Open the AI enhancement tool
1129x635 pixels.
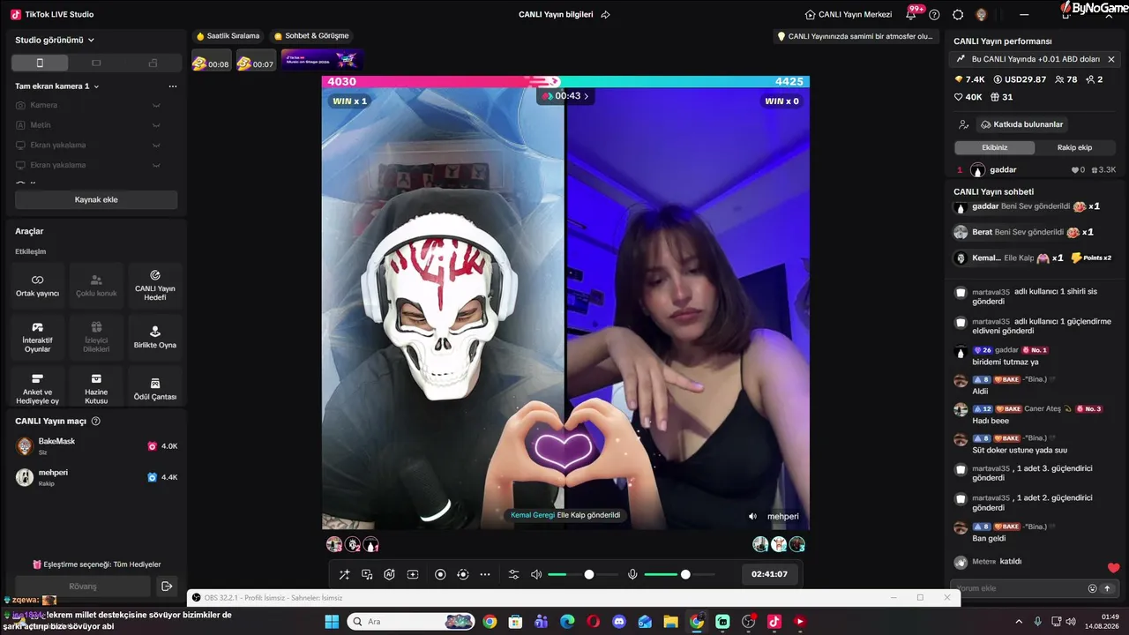[x=389, y=574]
